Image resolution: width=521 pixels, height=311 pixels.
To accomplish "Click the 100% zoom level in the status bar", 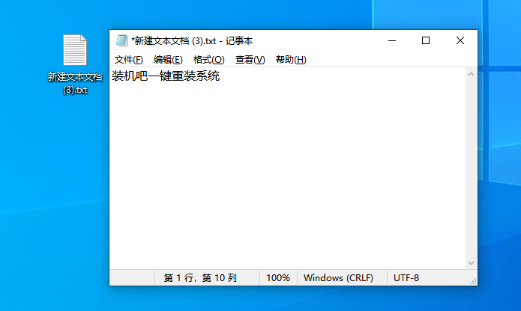I will tap(277, 278).
